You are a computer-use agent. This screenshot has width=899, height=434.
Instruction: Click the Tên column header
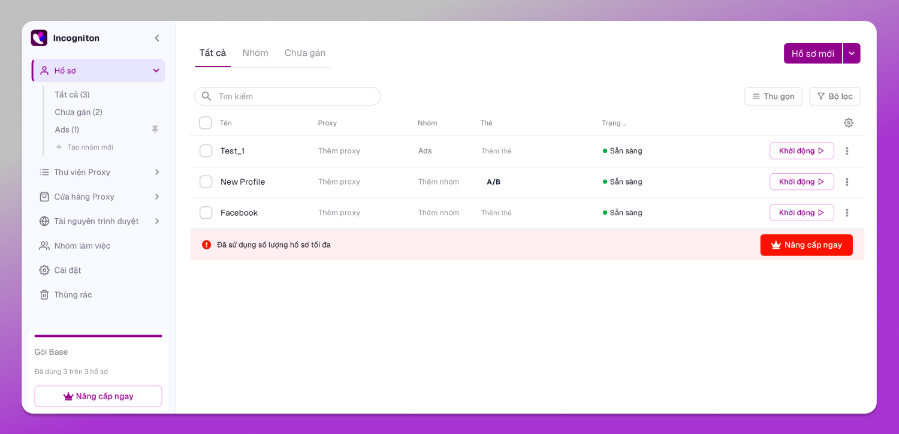coord(226,123)
